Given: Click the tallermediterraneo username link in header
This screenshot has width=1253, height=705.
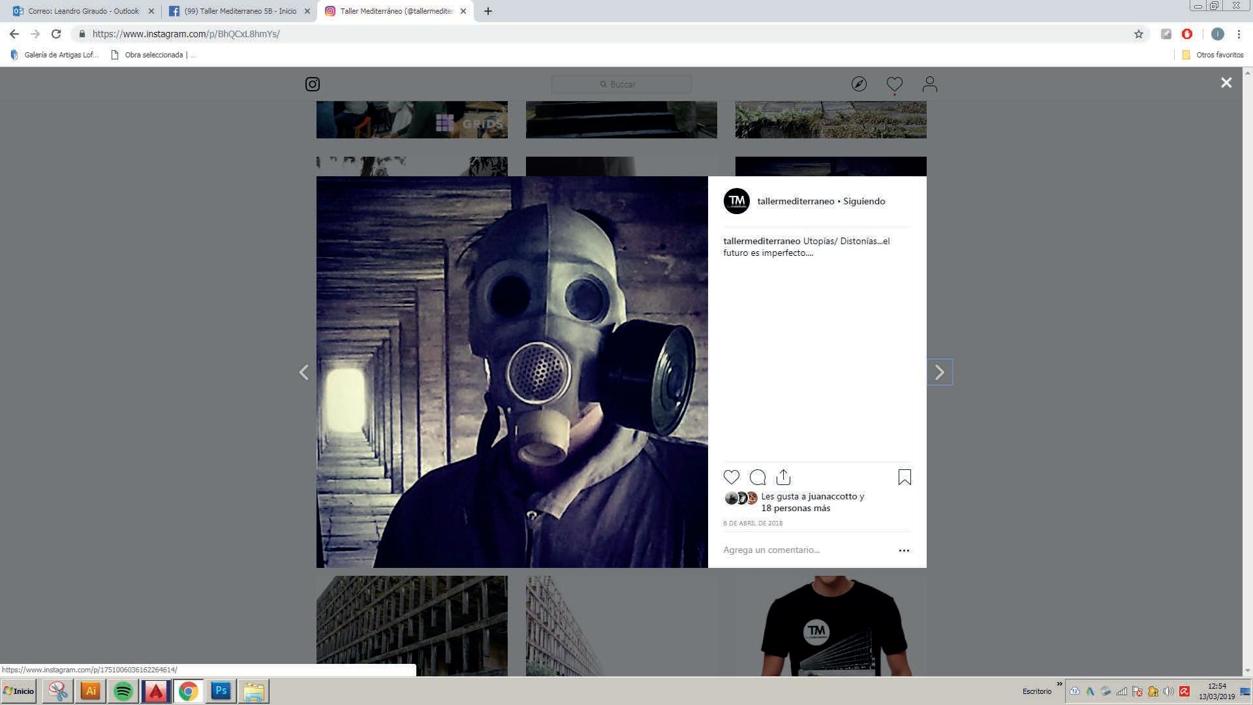Looking at the screenshot, I should (x=796, y=201).
